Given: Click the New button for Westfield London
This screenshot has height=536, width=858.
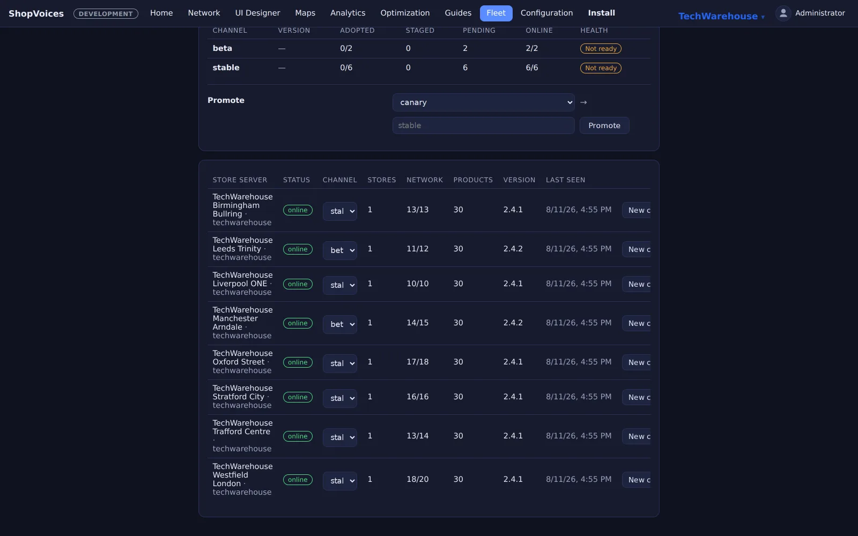Looking at the screenshot, I should pos(637,480).
